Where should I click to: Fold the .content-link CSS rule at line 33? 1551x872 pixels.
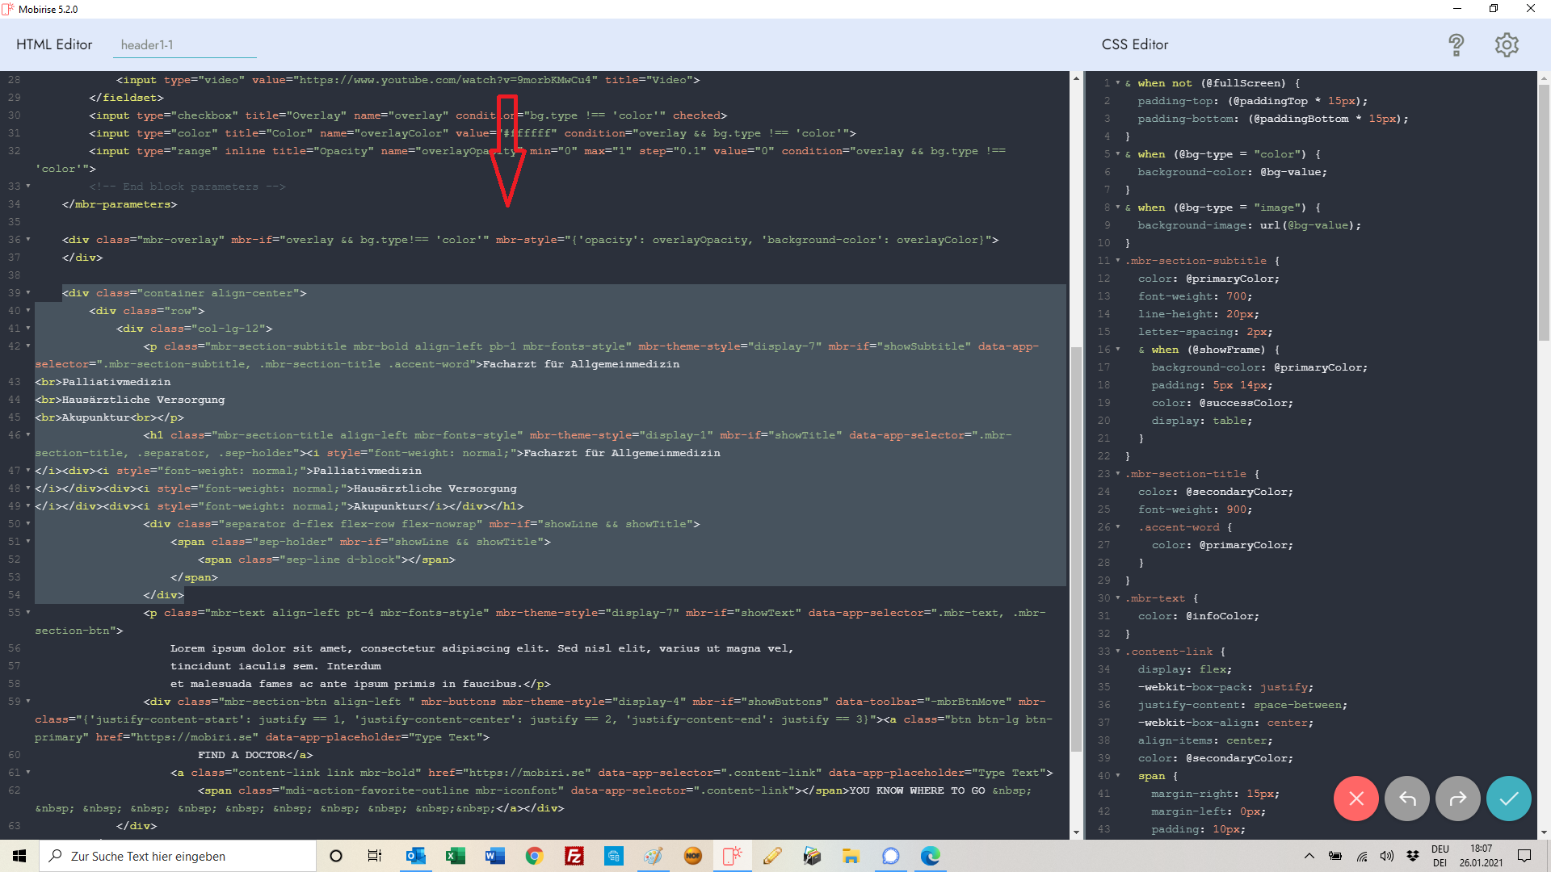click(1118, 652)
